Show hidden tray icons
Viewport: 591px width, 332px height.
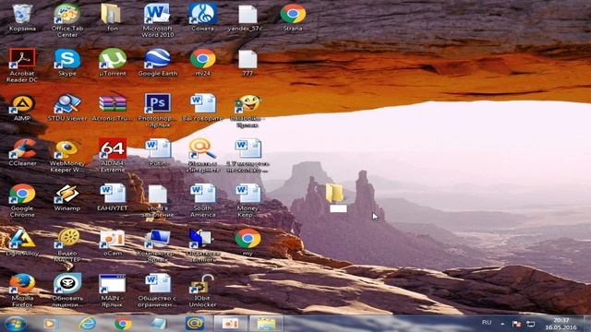click(502, 324)
